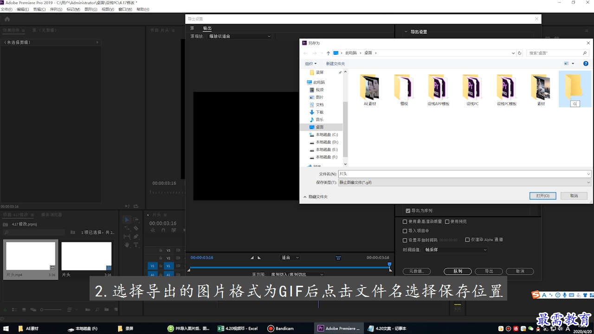Open 文件(F) menu in Premiere
The image size is (594, 334).
point(6,9)
